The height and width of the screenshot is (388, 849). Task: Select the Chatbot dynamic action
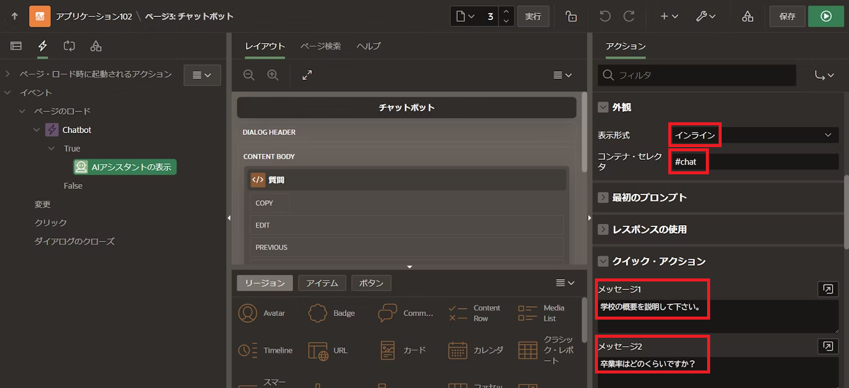tap(76, 130)
